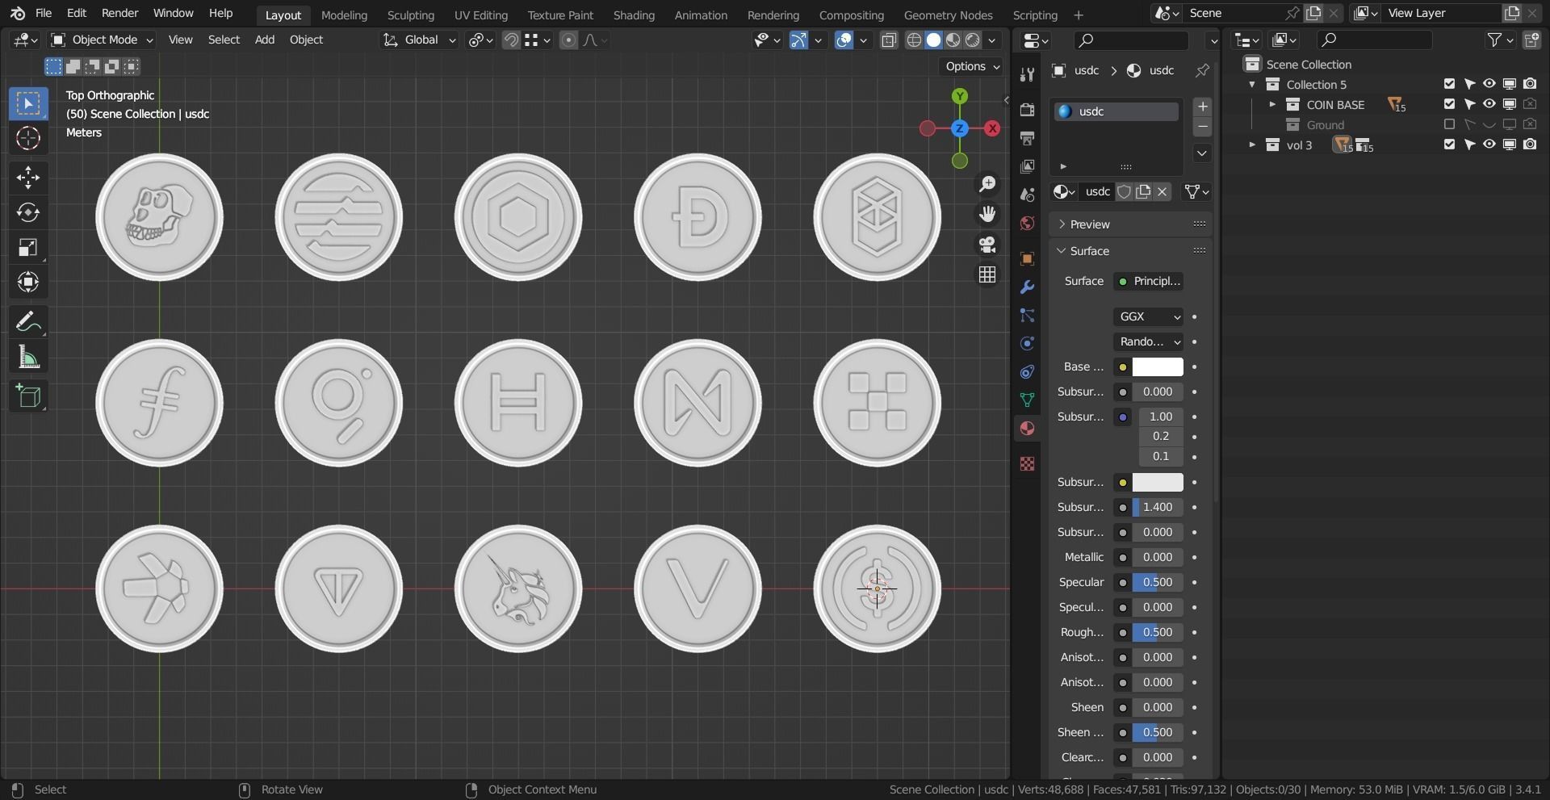Open the viewport Add menu
The width and height of the screenshot is (1550, 800).
265,40
